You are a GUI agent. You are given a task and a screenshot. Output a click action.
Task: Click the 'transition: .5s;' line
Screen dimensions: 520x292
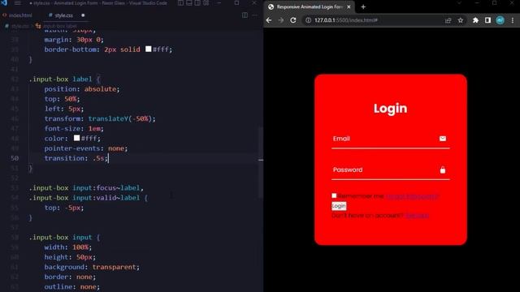76,158
